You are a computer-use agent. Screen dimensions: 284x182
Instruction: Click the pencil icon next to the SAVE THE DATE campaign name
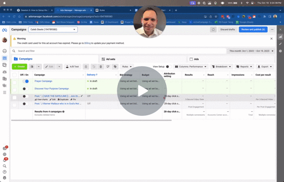click(82, 96)
